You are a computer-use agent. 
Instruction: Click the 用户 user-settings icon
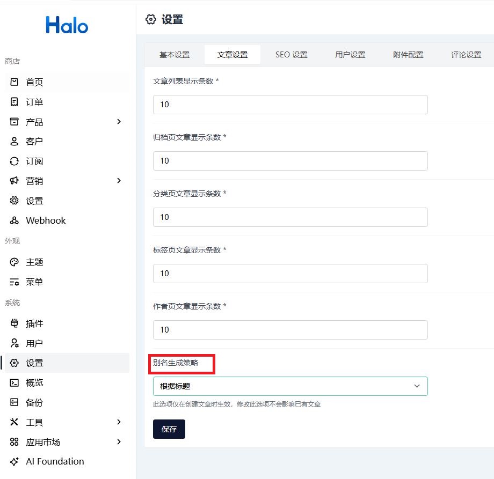click(x=14, y=343)
